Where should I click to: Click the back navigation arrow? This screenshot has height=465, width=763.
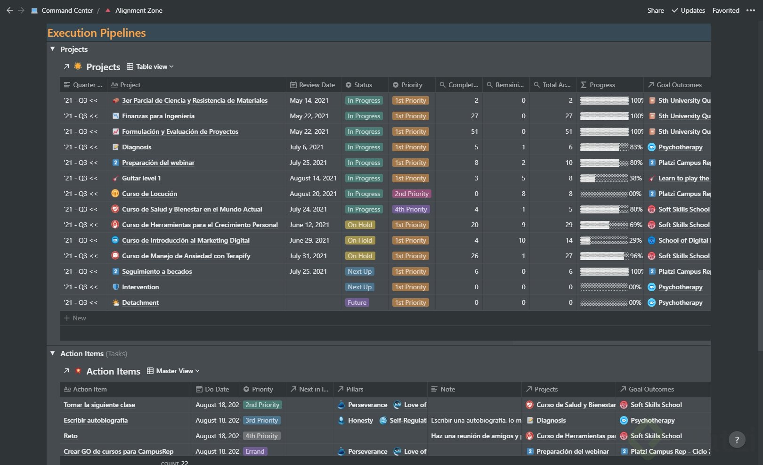tap(10, 10)
